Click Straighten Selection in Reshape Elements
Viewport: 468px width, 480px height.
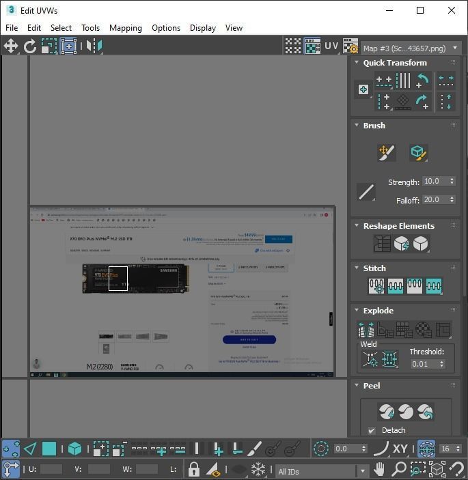pos(383,244)
